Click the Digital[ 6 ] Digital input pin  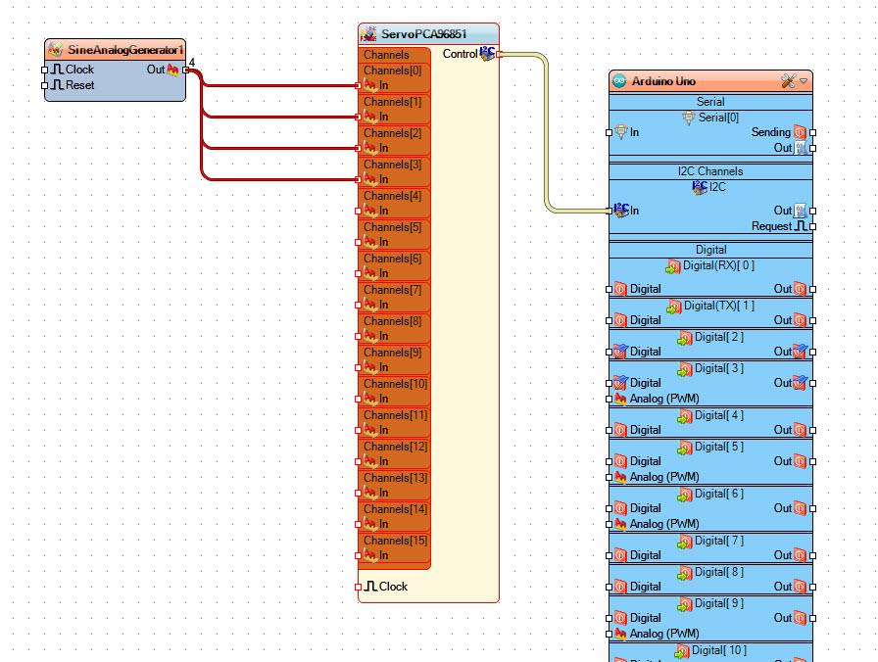(610, 508)
